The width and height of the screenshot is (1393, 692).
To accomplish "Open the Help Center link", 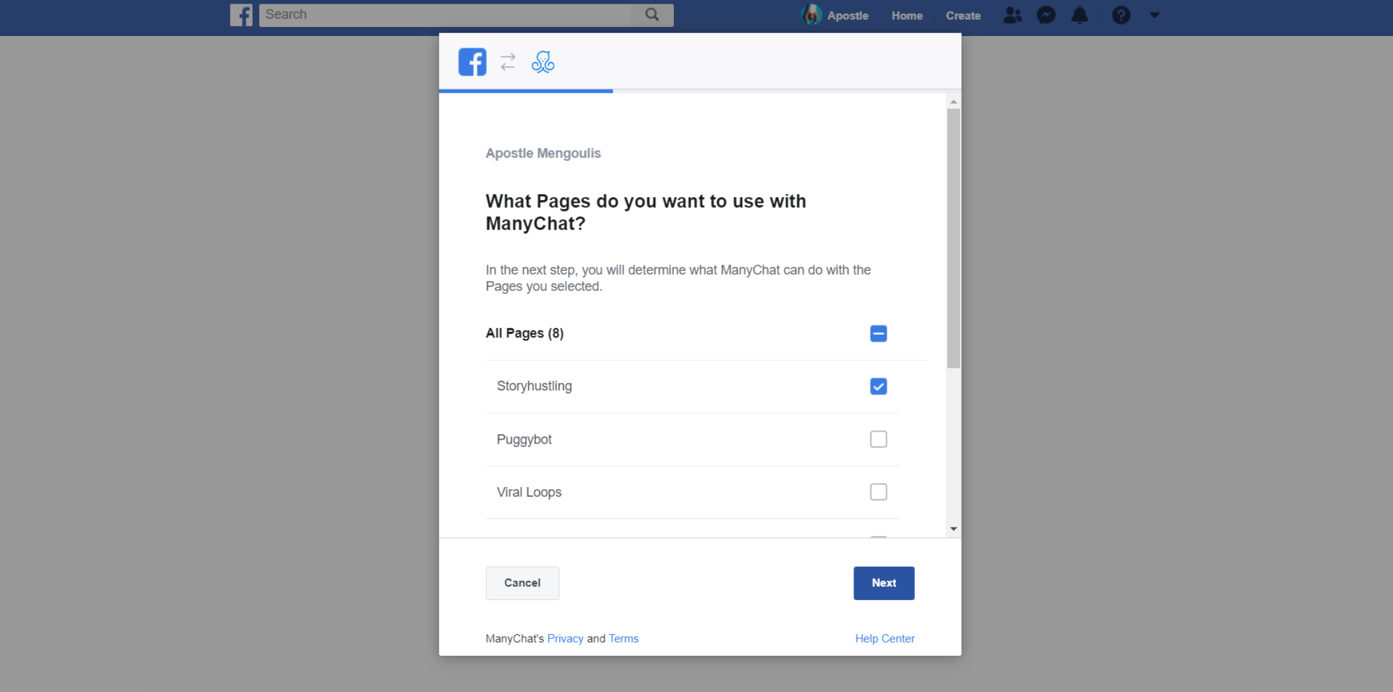I will (885, 639).
